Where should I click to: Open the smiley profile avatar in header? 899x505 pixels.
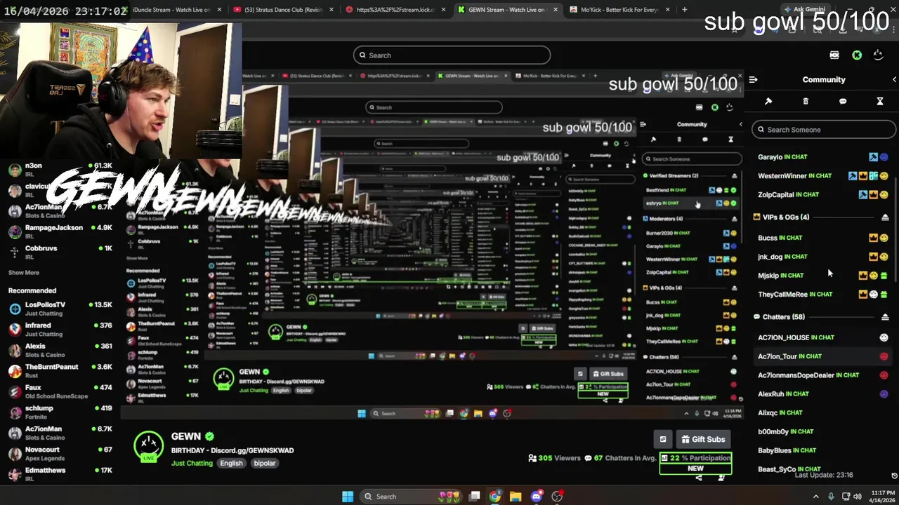tap(878, 55)
